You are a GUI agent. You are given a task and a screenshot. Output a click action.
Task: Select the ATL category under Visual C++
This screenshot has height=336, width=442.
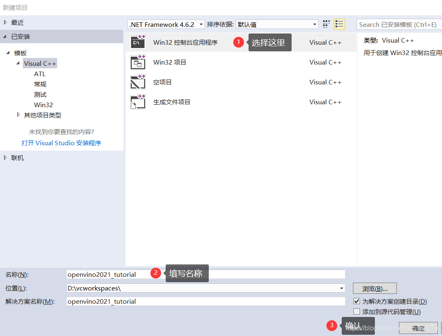pos(40,74)
